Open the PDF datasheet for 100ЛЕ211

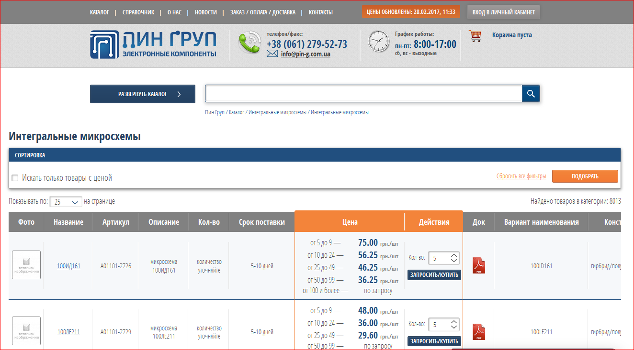(x=478, y=330)
